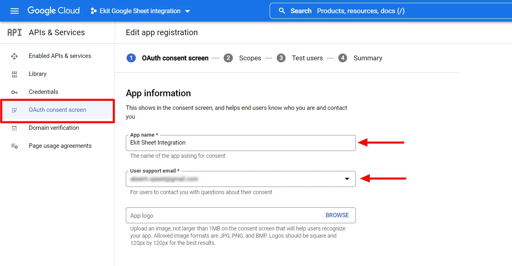This screenshot has width=512, height=266.
Task: Click the Domain verification icon
Action: coord(14,128)
